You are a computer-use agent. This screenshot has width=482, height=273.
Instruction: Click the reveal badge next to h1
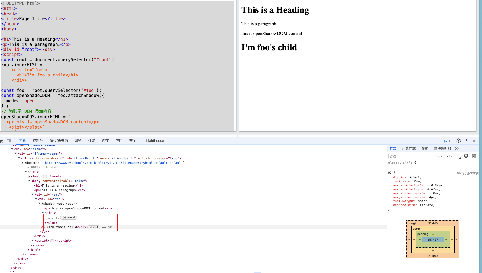point(69,218)
